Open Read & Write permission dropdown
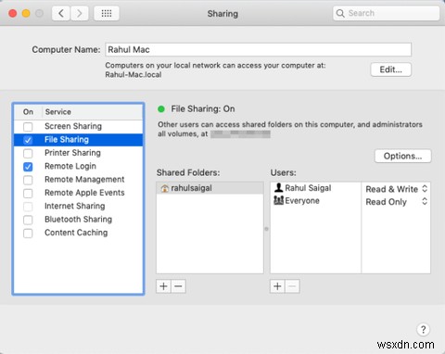The height and width of the screenshot is (354, 445). point(397,189)
